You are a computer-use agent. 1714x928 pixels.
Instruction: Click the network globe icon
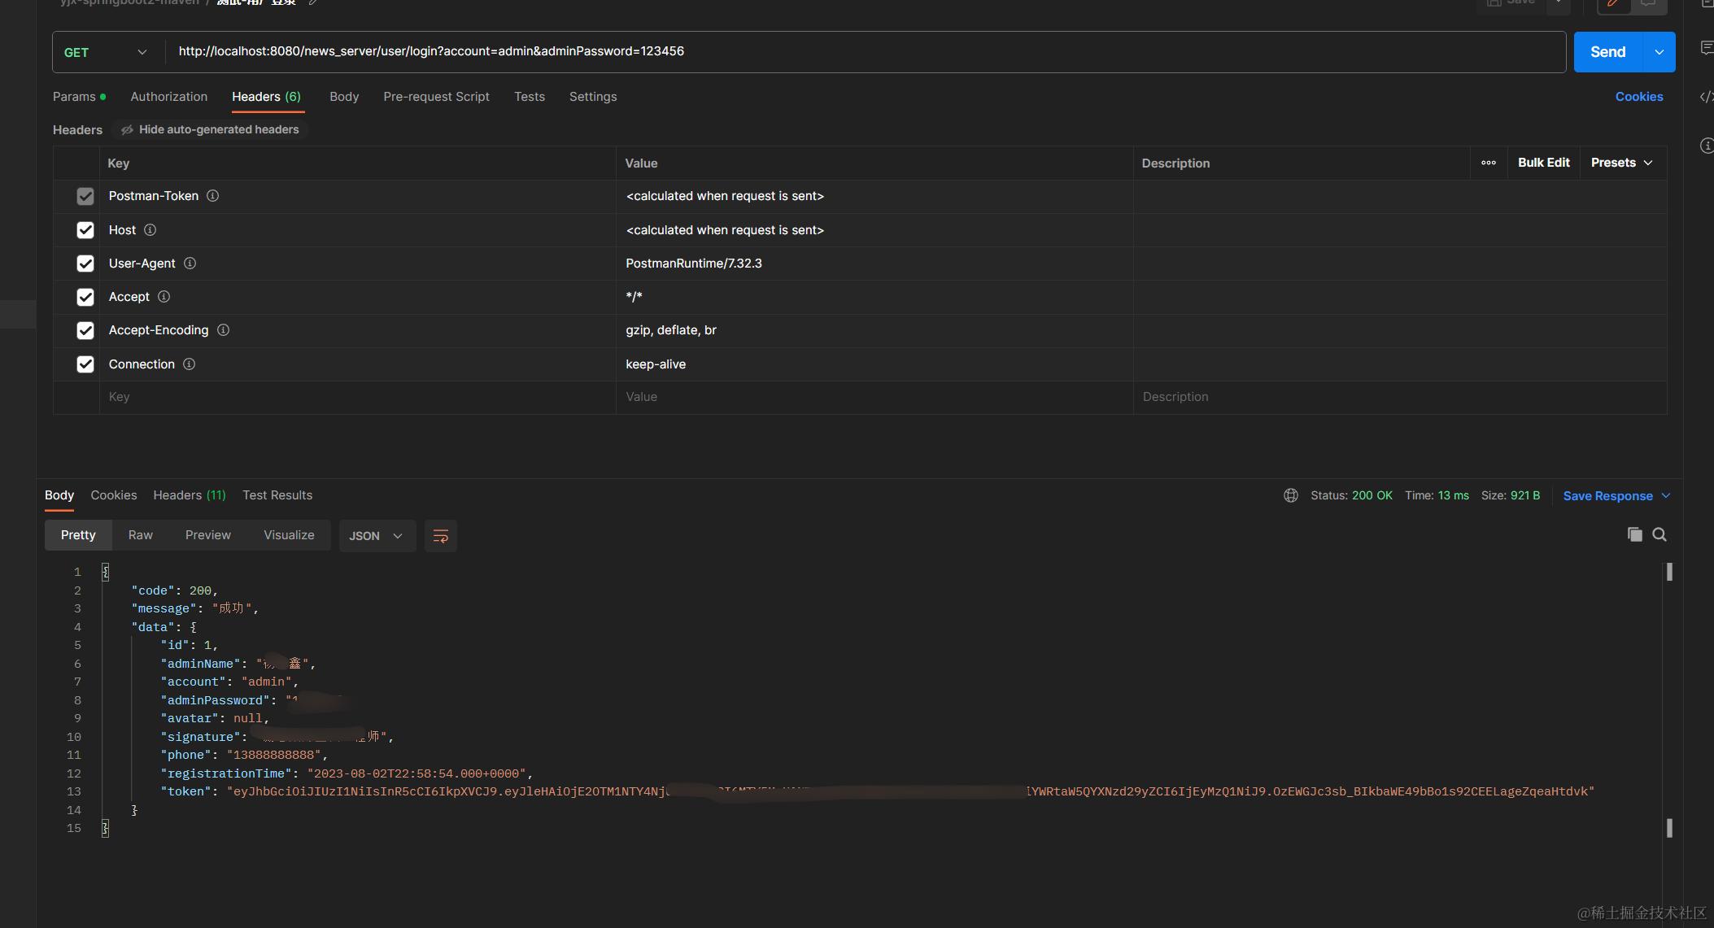pyautogui.click(x=1290, y=495)
